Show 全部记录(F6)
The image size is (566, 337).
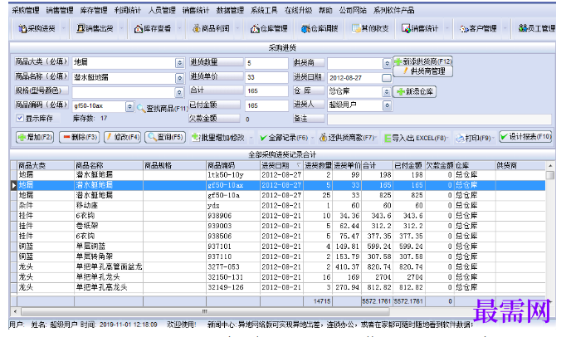click(284, 138)
